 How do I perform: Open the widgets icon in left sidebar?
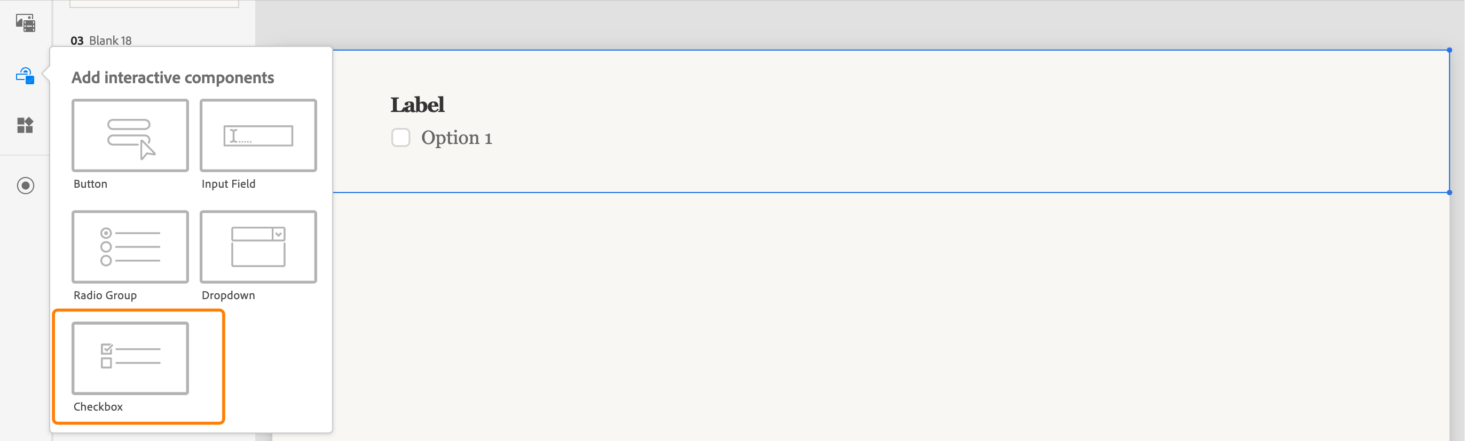(x=26, y=125)
